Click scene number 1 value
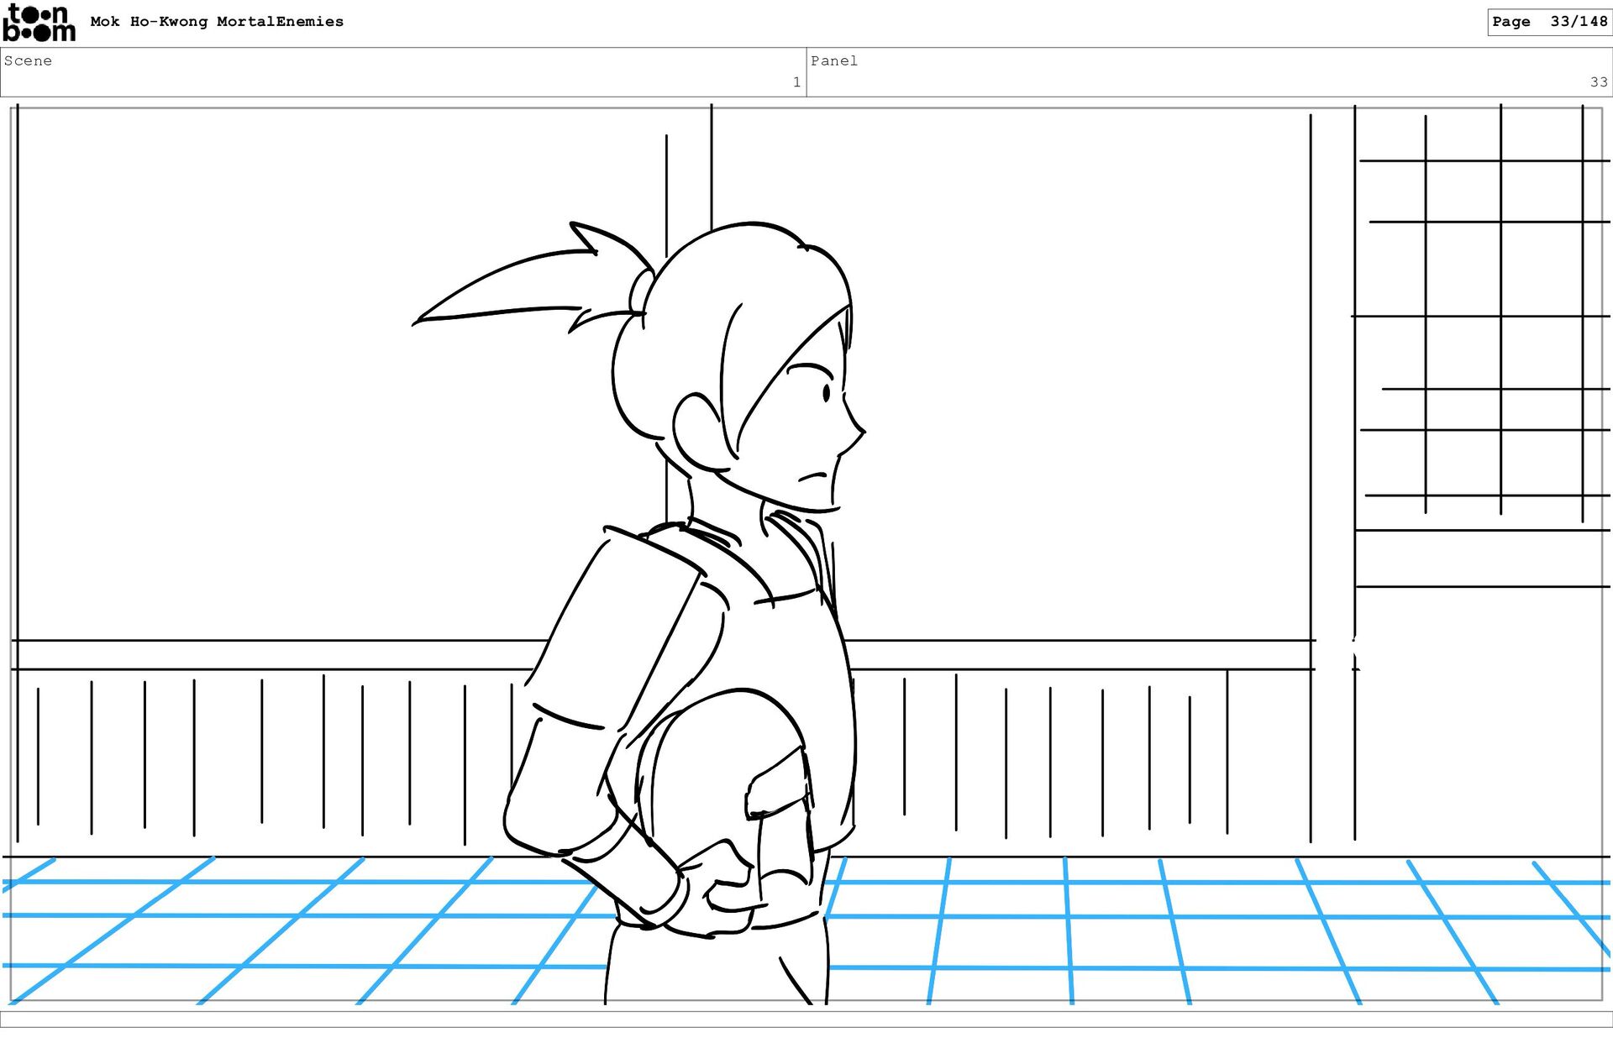 tap(796, 82)
